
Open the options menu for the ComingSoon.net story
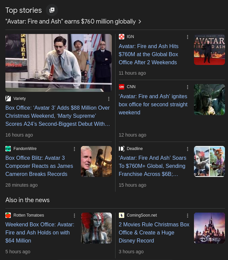click(x=188, y=216)
